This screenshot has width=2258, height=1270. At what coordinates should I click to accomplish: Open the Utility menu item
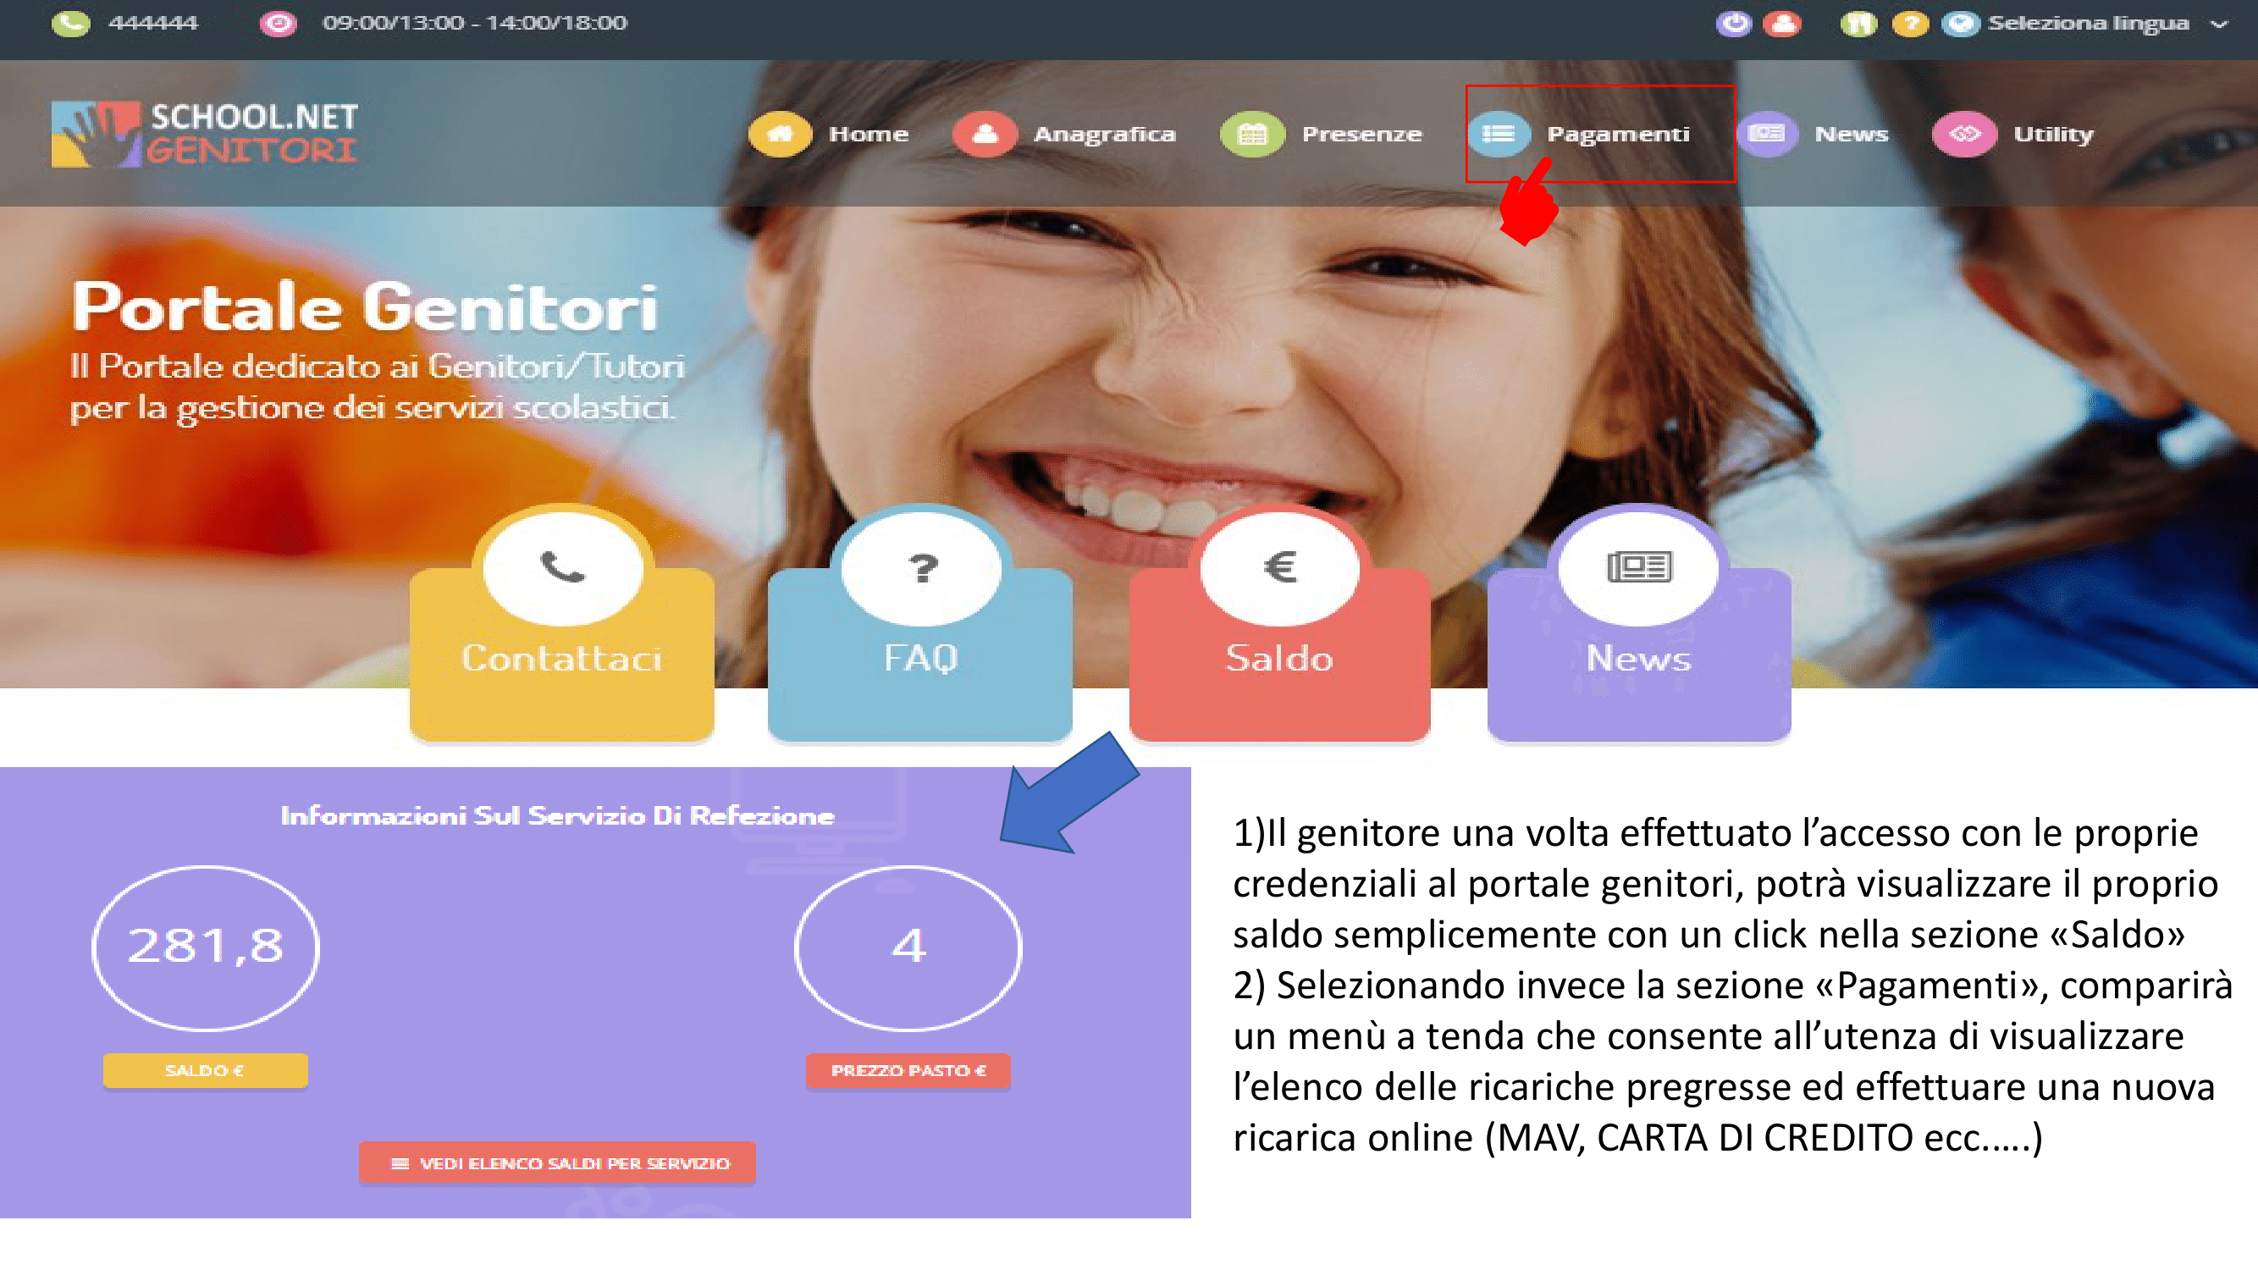coord(2053,134)
